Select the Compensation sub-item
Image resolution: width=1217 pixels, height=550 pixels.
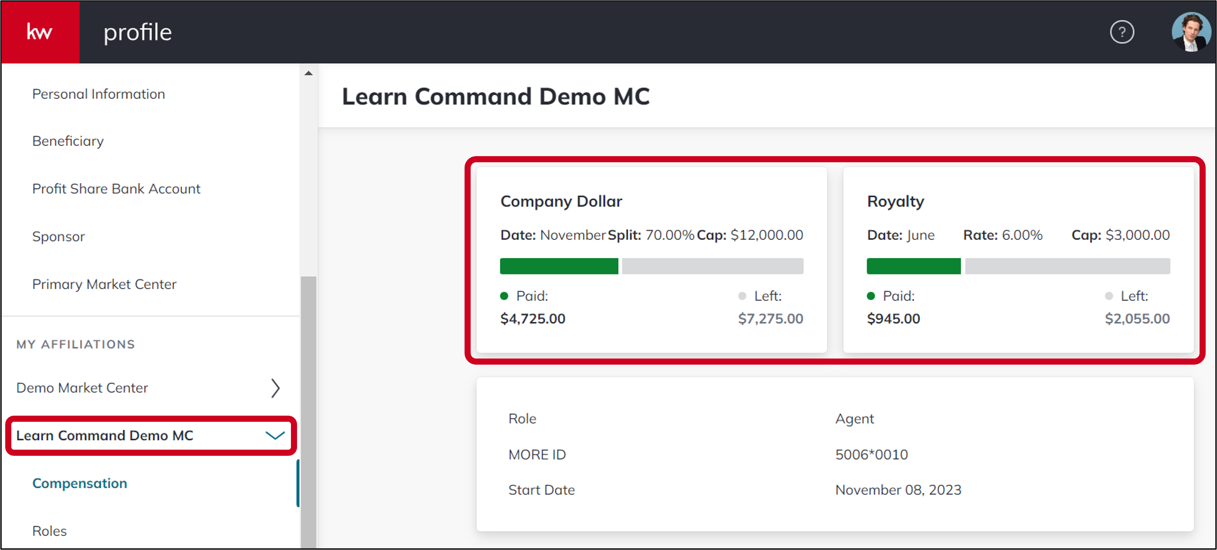tap(80, 483)
